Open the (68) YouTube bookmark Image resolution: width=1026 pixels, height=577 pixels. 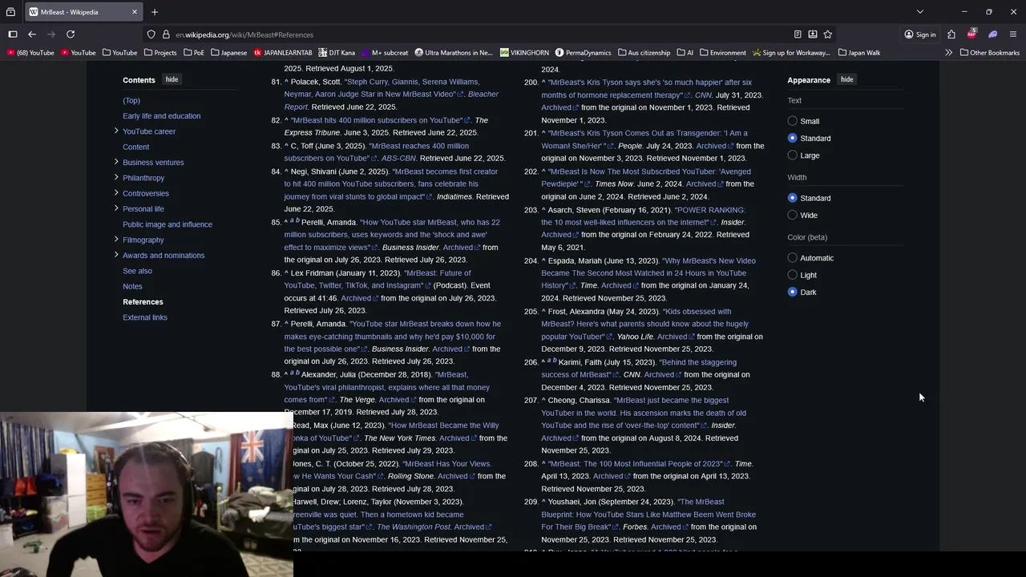pos(30,53)
